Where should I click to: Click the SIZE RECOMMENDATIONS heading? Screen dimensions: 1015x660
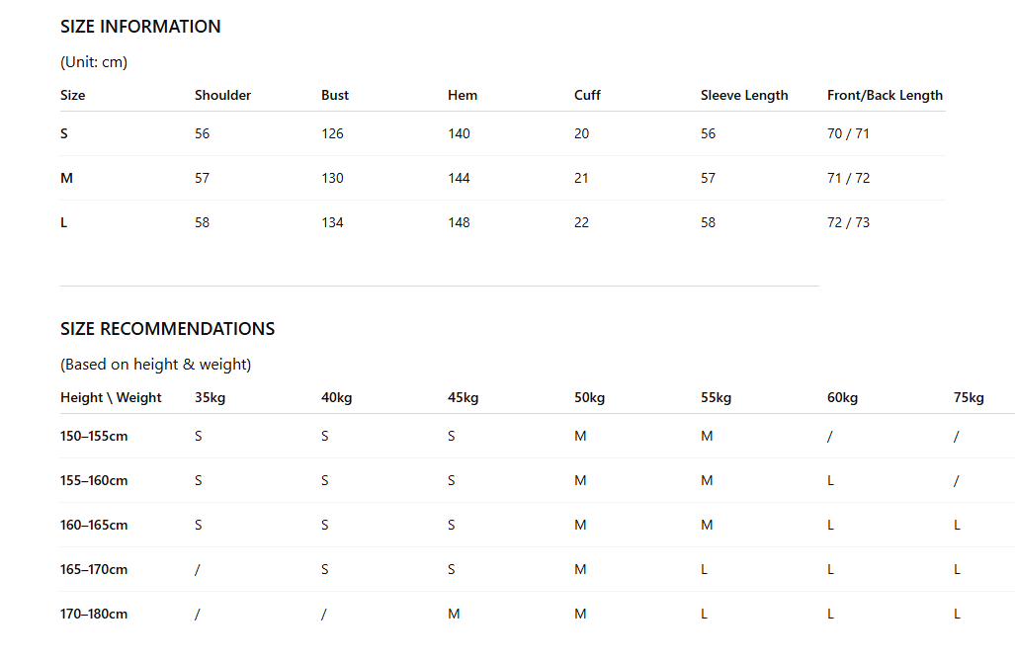(x=168, y=329)
